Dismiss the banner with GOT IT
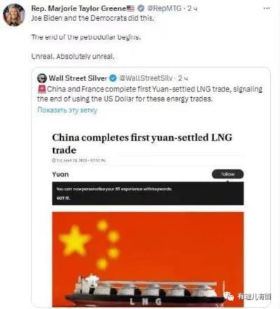Image resolution: width=280 pixels, height=309 pixels. coord(63,199)
